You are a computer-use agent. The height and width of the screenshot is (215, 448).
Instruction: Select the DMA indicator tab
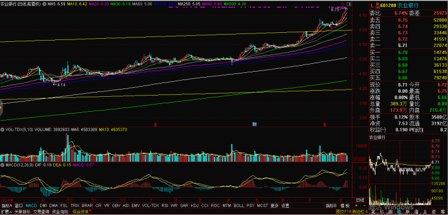[53, 205]
